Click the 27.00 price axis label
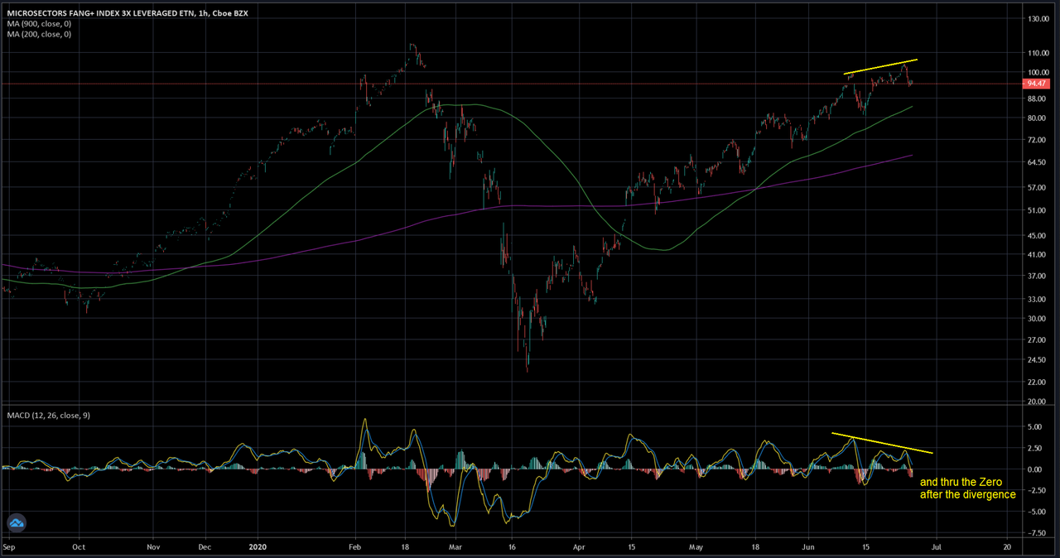Viewport: 1060px width, 558px height. (1036, 339)
